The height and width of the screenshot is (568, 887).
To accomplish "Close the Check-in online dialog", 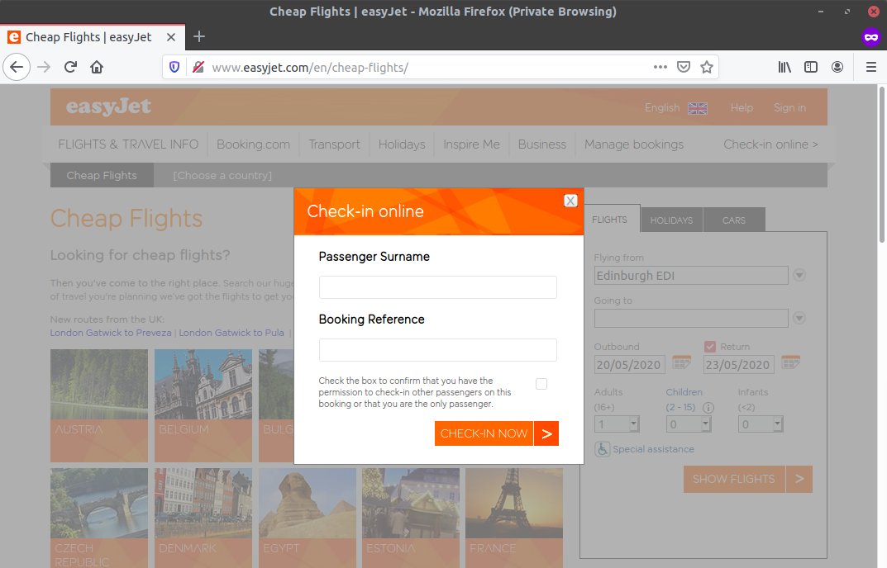I will [x=570, y=201].
